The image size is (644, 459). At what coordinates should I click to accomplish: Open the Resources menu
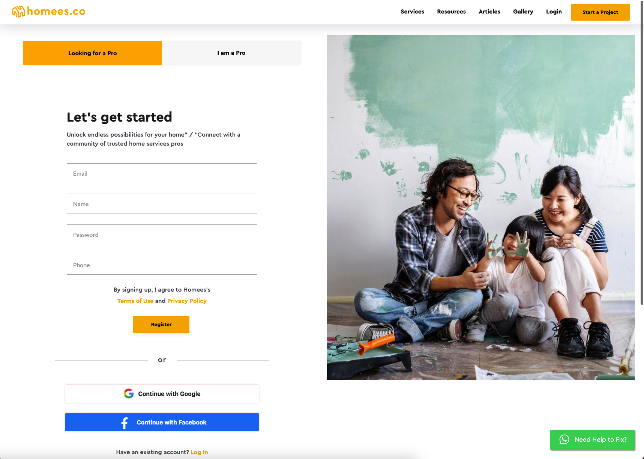451,12
